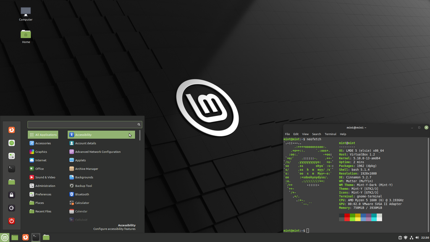Click the terminal title bar 'mint@mint: ~'
This screenshot has width=430, height=242.
pyautogui.click(x=356, y=128)
